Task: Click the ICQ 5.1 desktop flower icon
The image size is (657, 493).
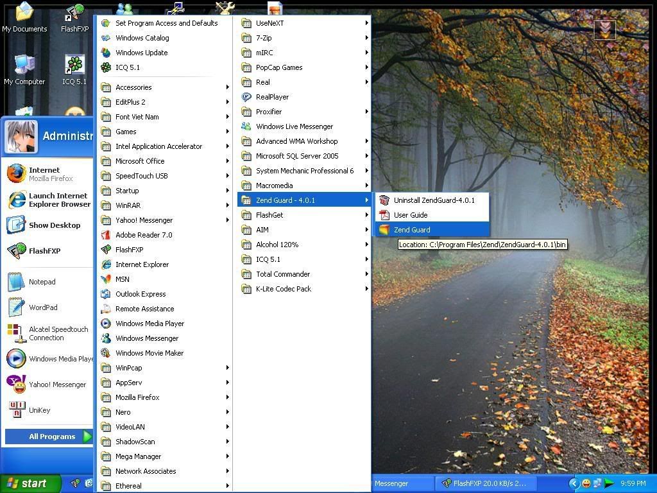Action: point(74,65)
